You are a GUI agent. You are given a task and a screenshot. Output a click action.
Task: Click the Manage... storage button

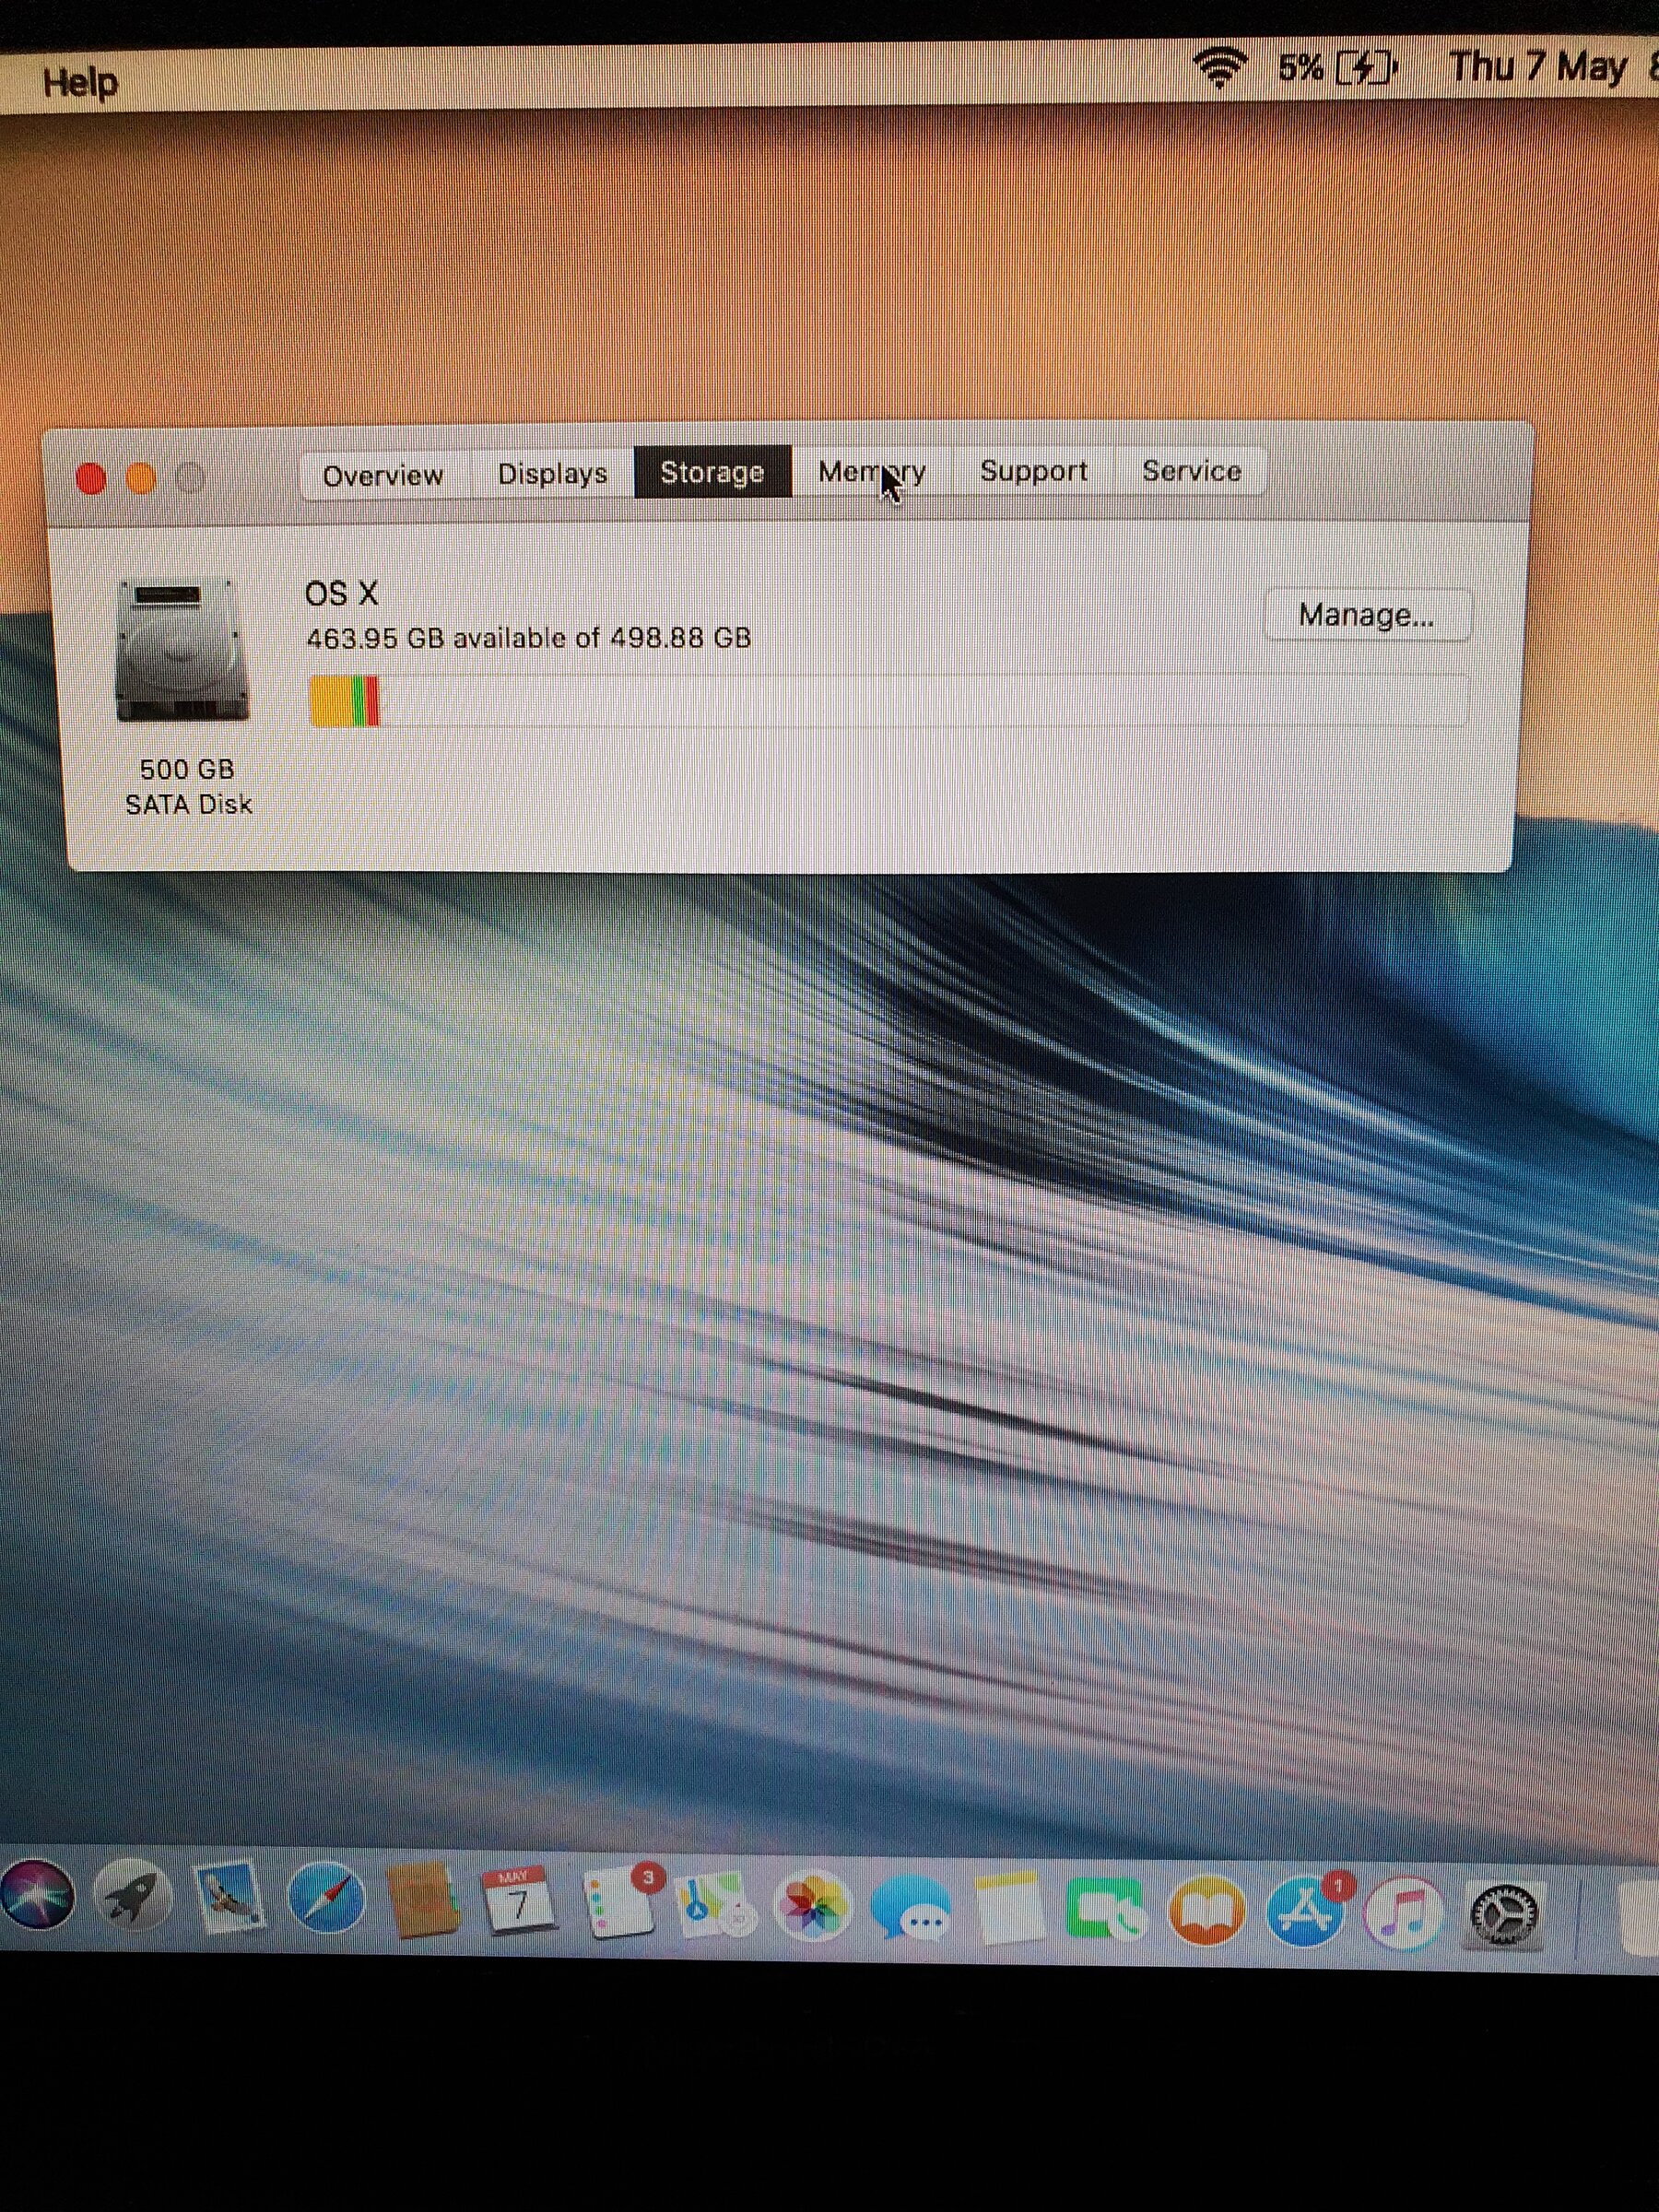click(1366, 615)
